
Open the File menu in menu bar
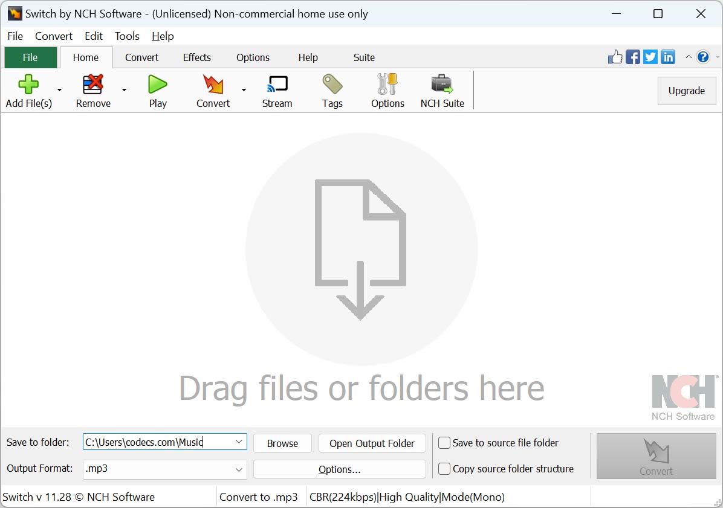click(x=15, y=36)
